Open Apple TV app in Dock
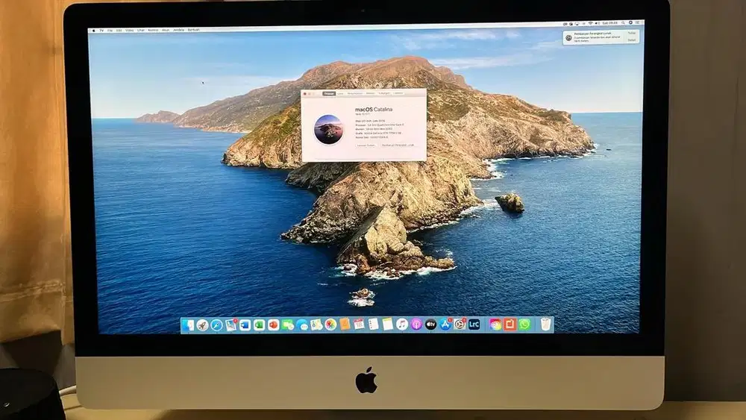 pyautogui.click(x=430, y=325)
